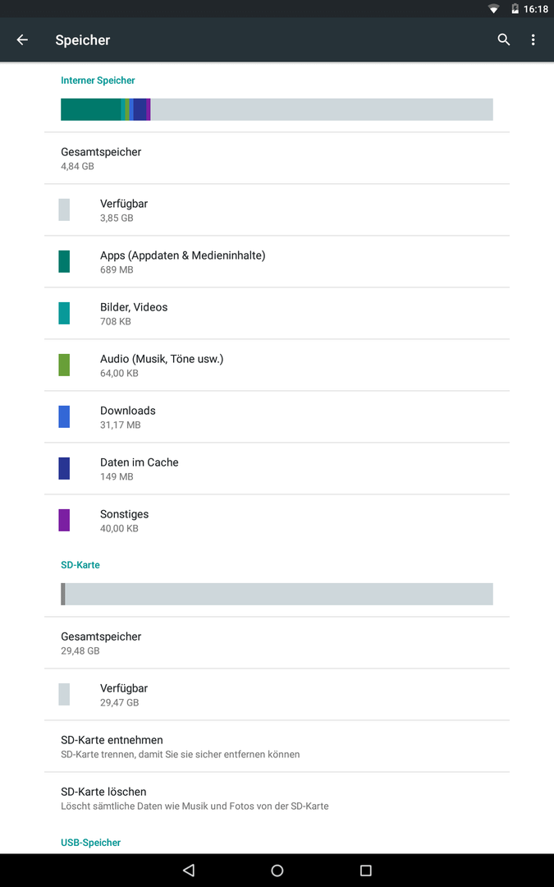Open search with the magnifier icon
Viewport: 554px width, 887px height.
point(504,39)
